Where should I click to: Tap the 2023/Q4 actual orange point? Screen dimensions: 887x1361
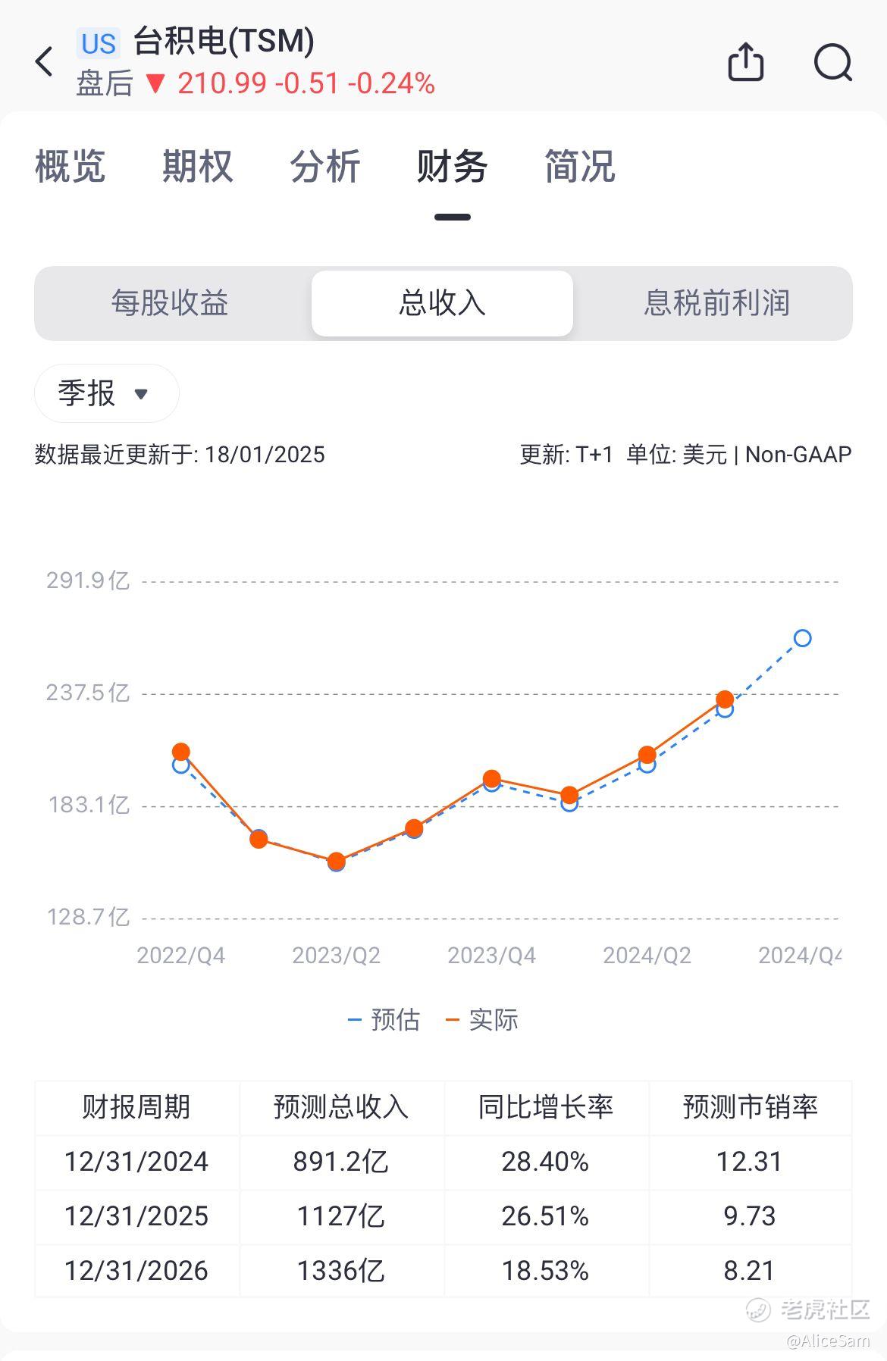[491, 778]
